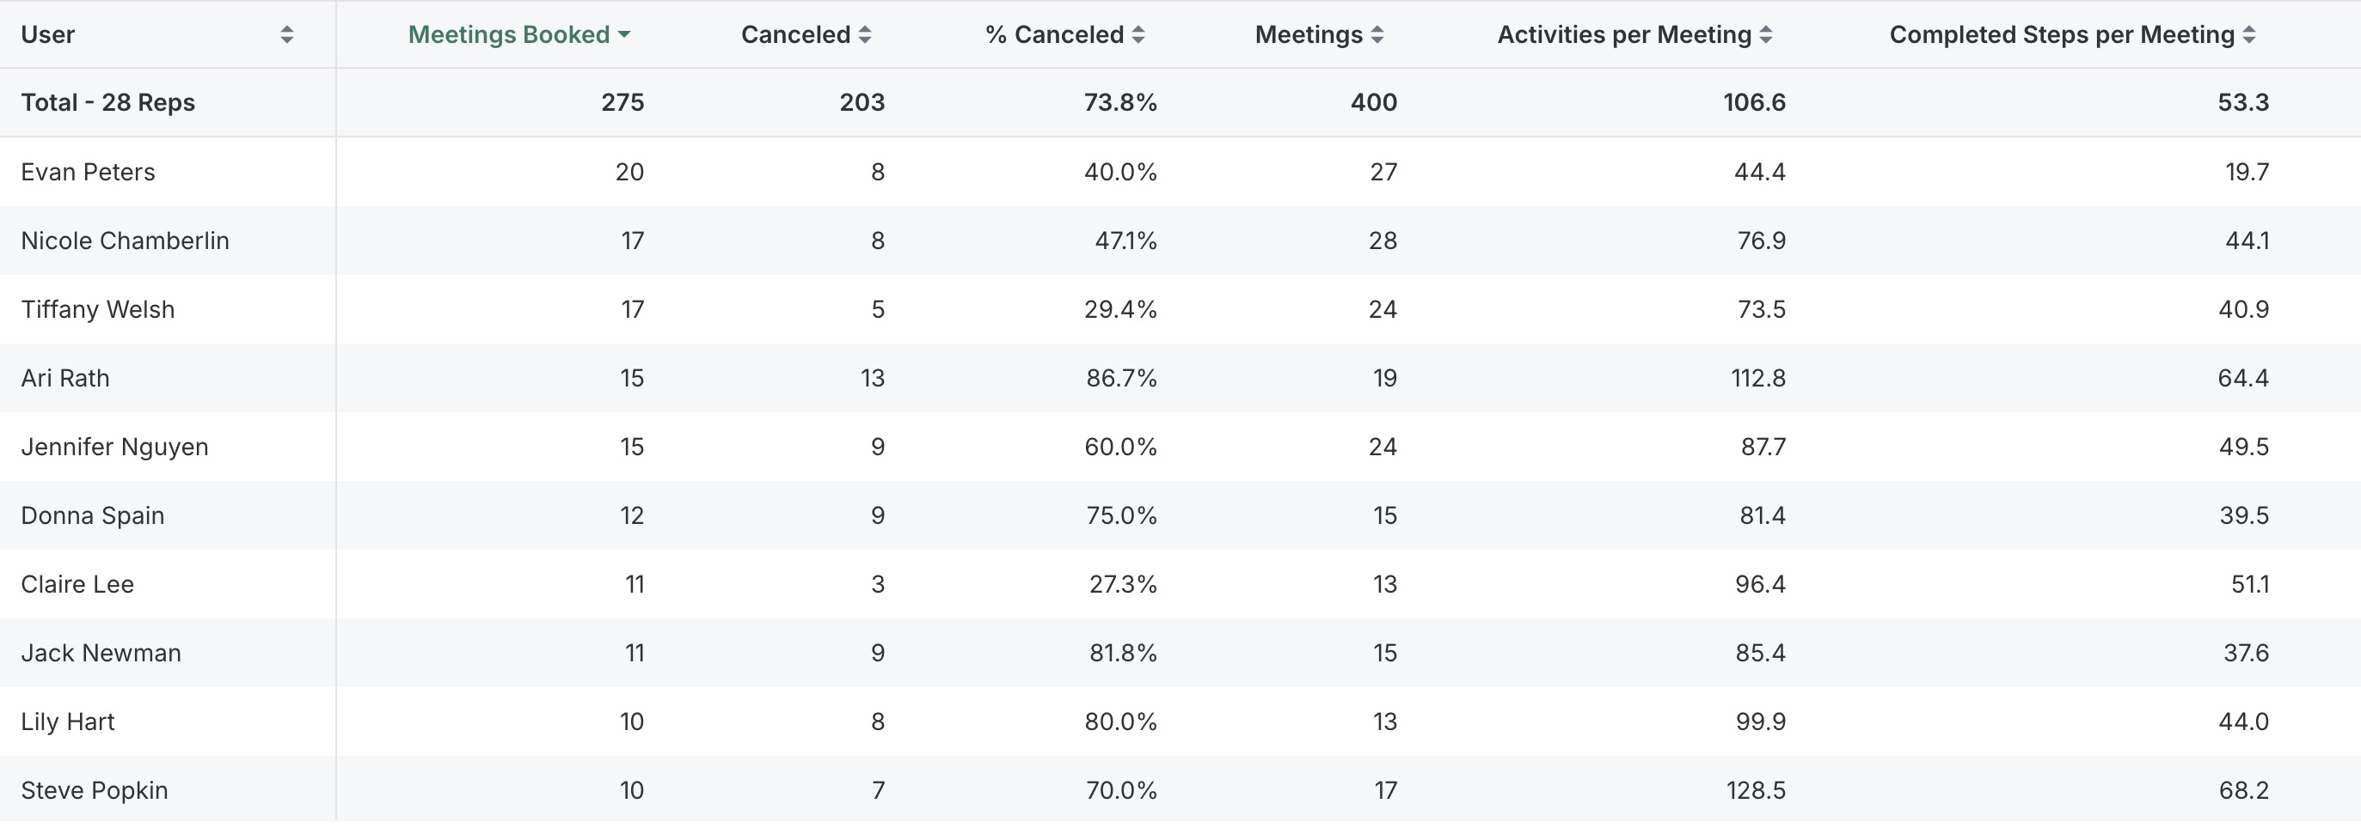The image size is (2361, 828).
Task: Click the sort arrows beside Meetings header
Action: tap(1377, 33)
